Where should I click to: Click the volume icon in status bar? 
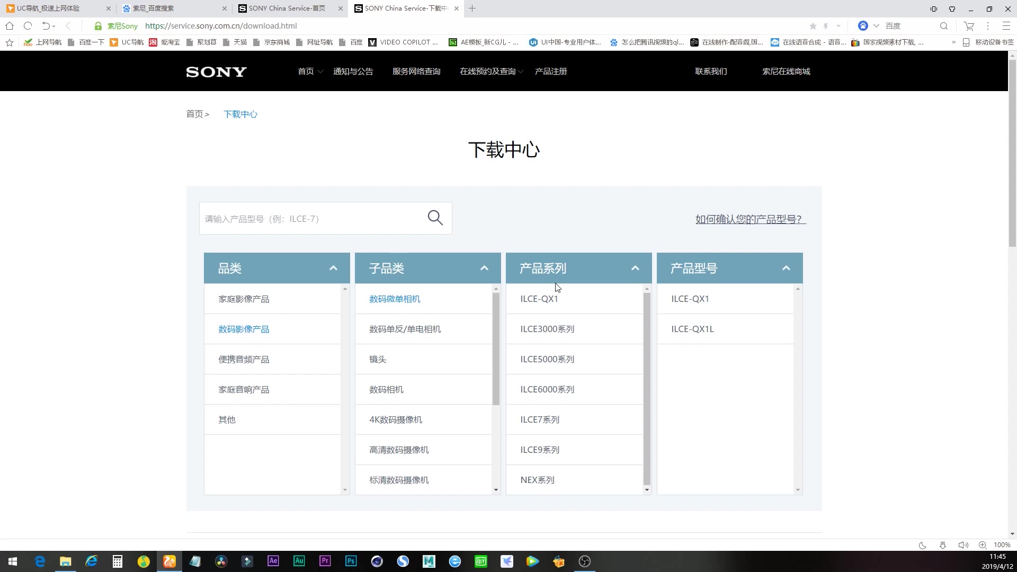point(962,545)
